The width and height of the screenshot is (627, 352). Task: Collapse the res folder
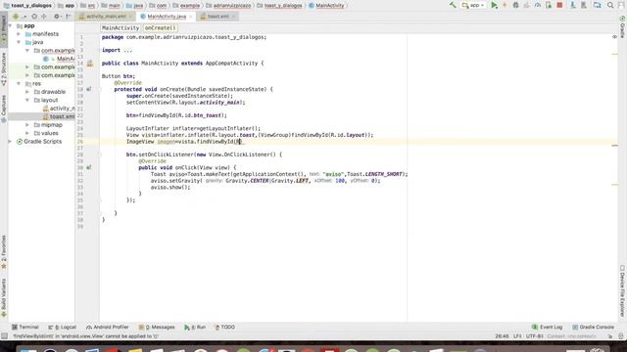tap(19, 83)
